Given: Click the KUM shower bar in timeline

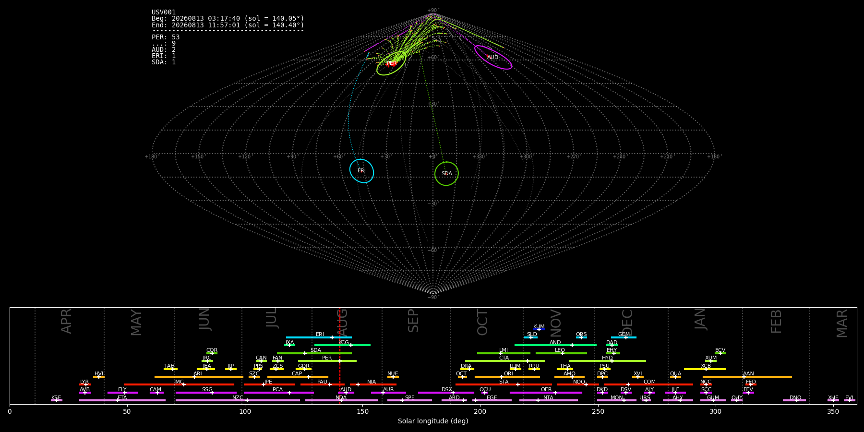Looking at the screenshot, I should coord(539,329).
